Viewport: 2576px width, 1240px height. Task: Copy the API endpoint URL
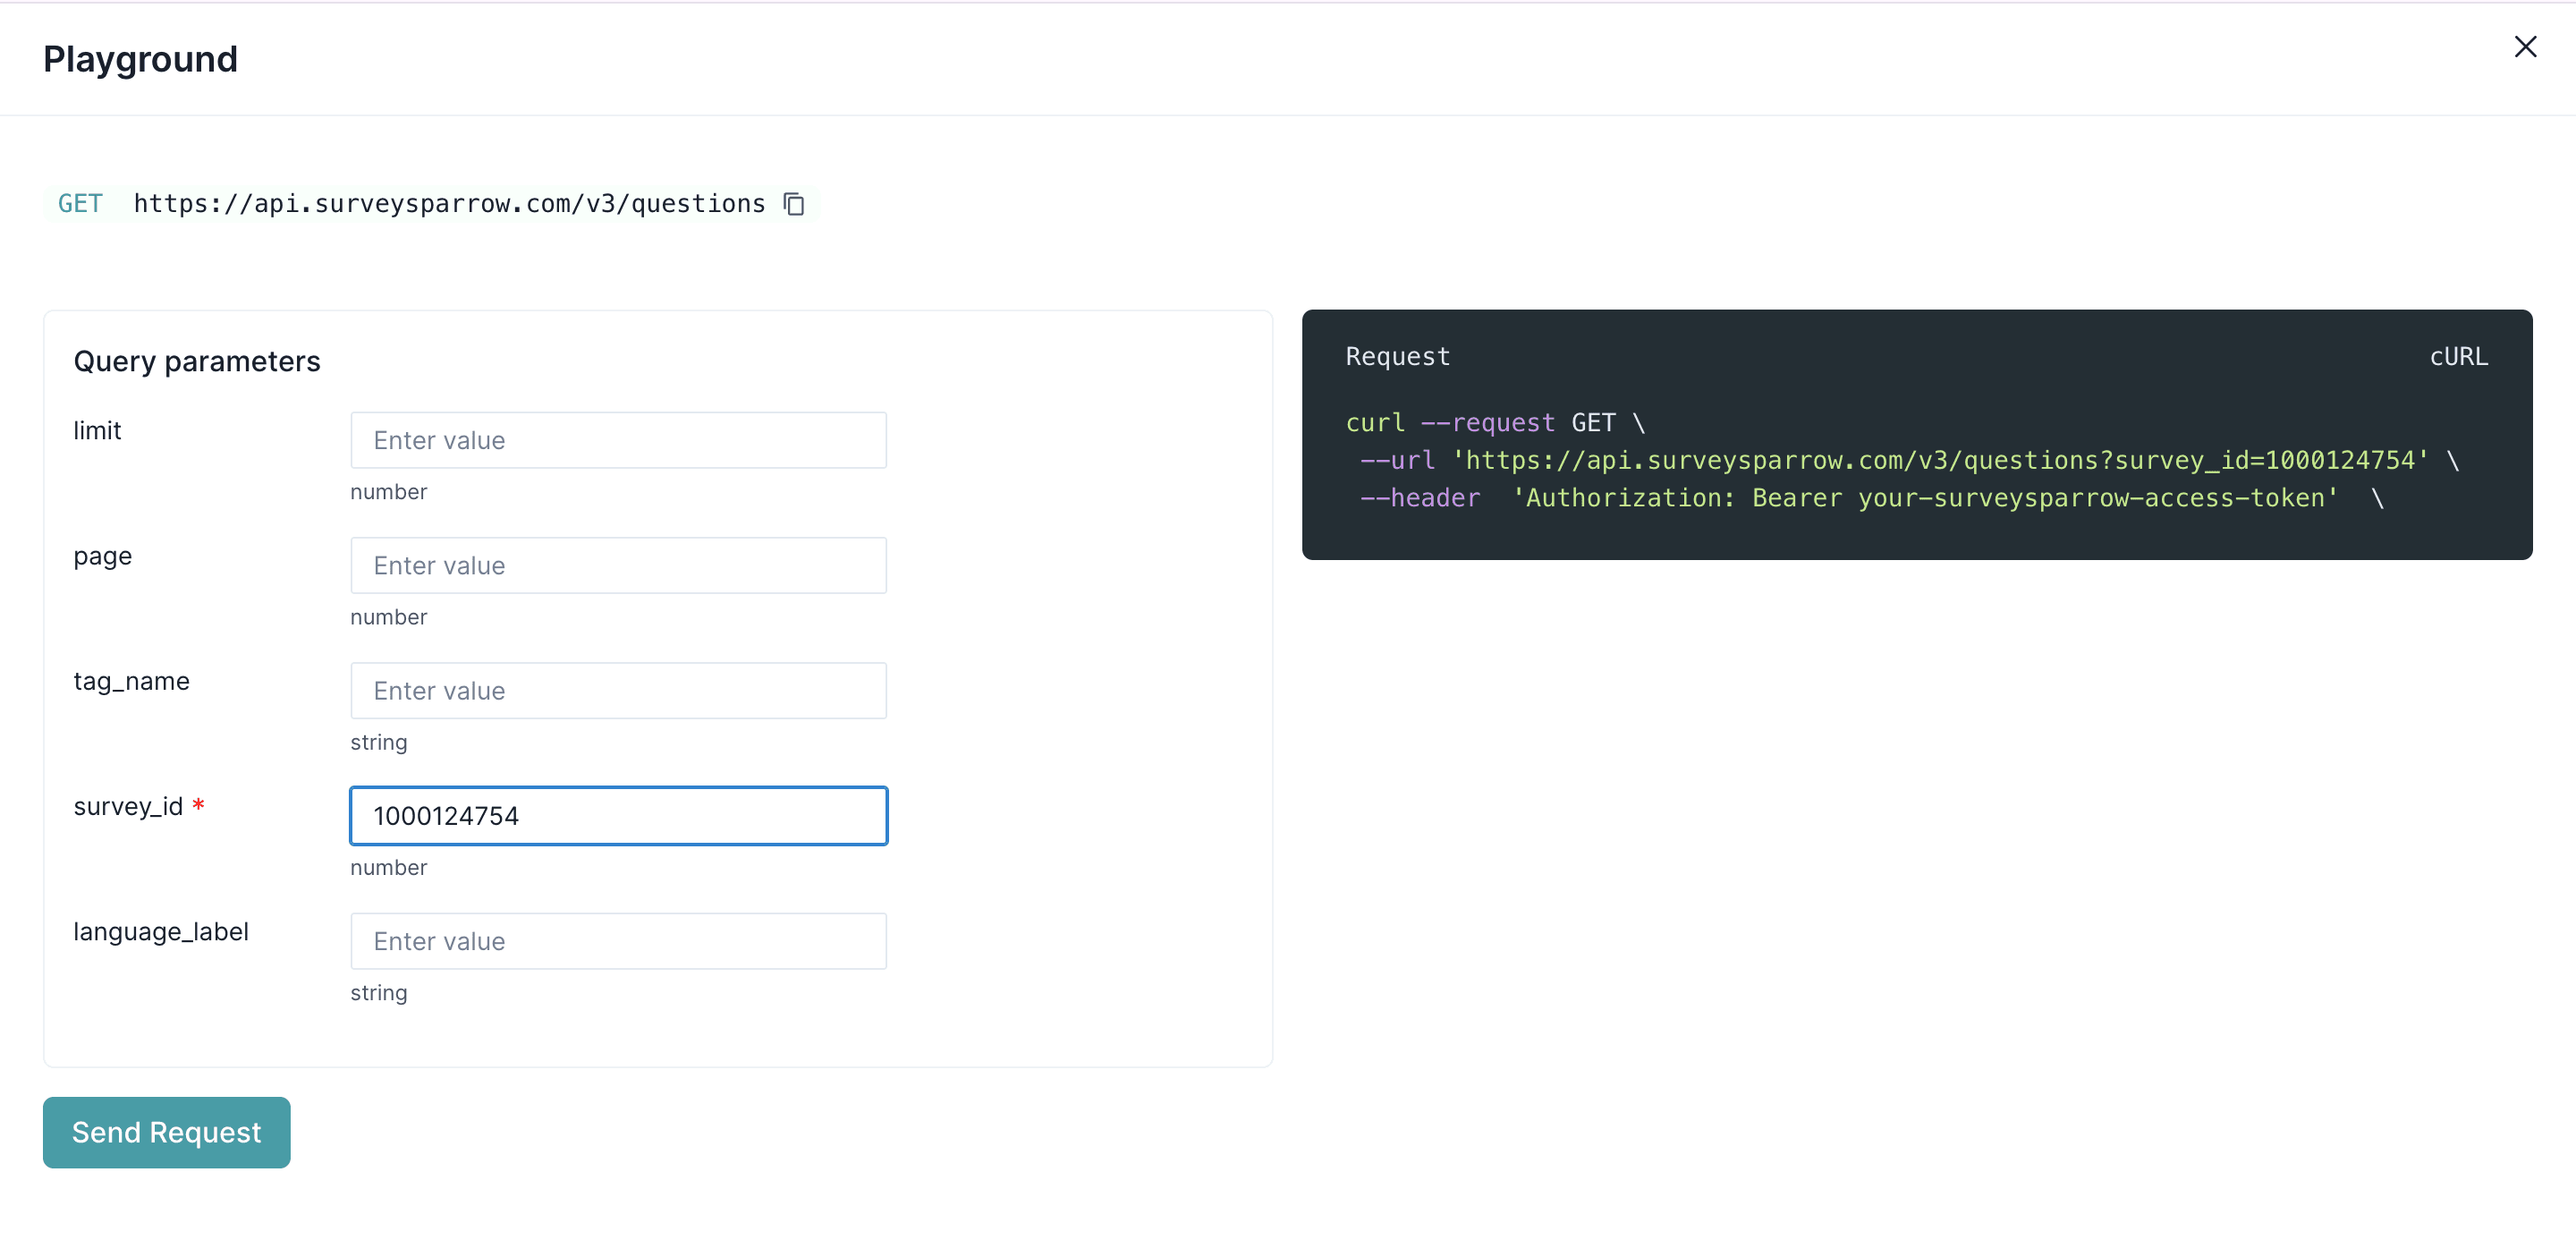point(794,204)
